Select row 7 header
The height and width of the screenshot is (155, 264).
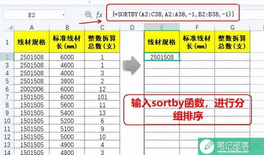coord(7,97)
